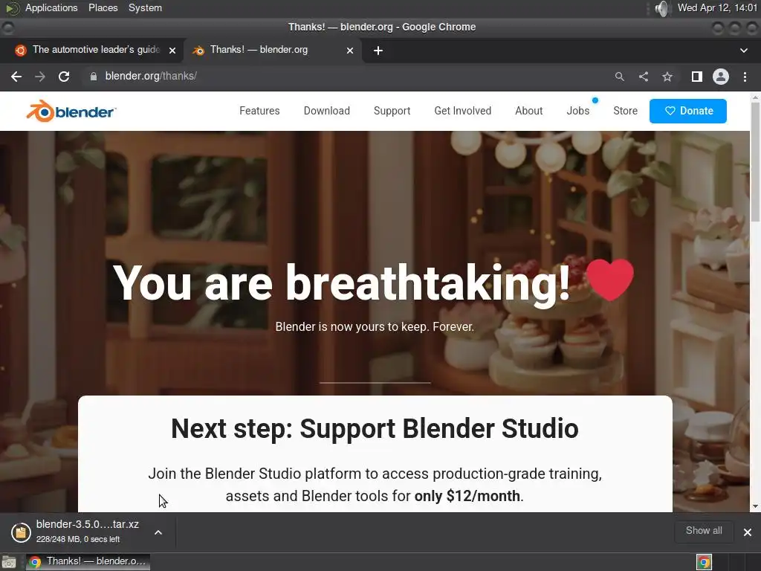Click the scrollbar down arrow

coord(755,506)
